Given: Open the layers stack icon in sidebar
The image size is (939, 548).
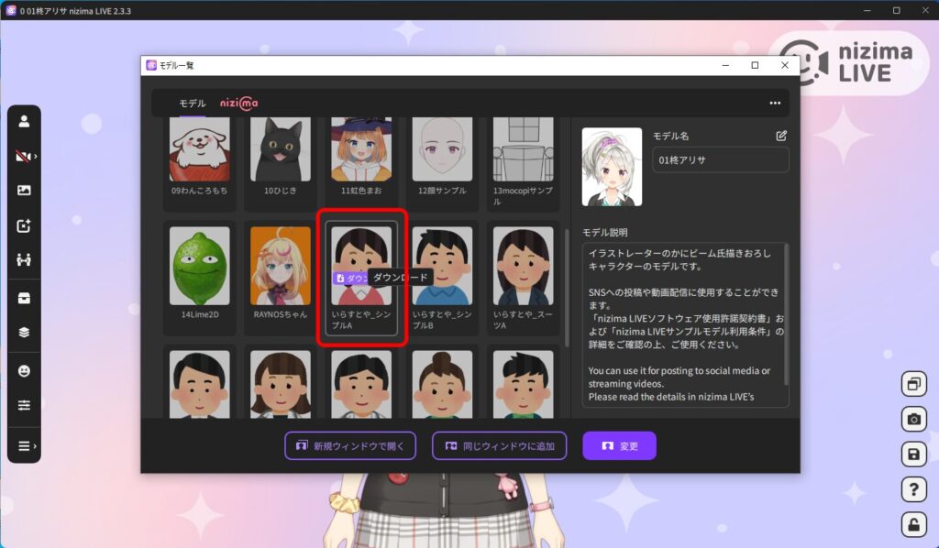Looking at the screenshot, I should [24, 332].
